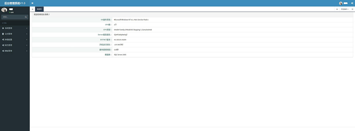355x131 pixels.
Task: Click the 报告管理 gears icon
Action: pos(3,45)
